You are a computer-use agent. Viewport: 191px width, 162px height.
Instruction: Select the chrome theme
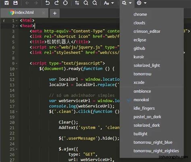(140, 15)
